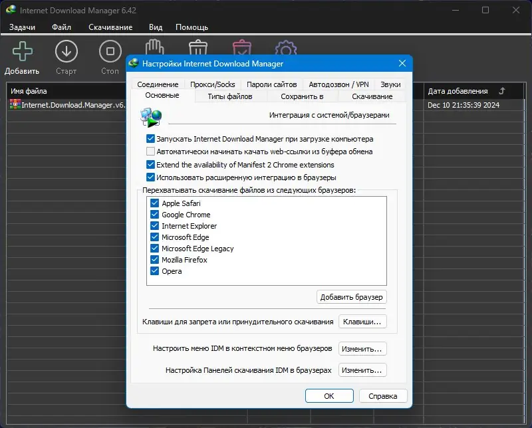Switch to the Соединение tab
This screenshot has height=428, width=532.
click(158, 84)
